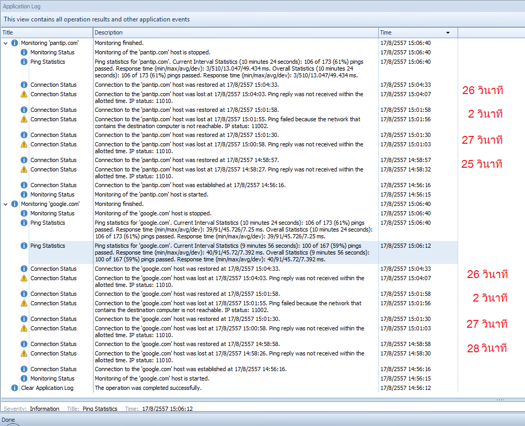Select the Monitoring 'google.com' title

[50, 204]
